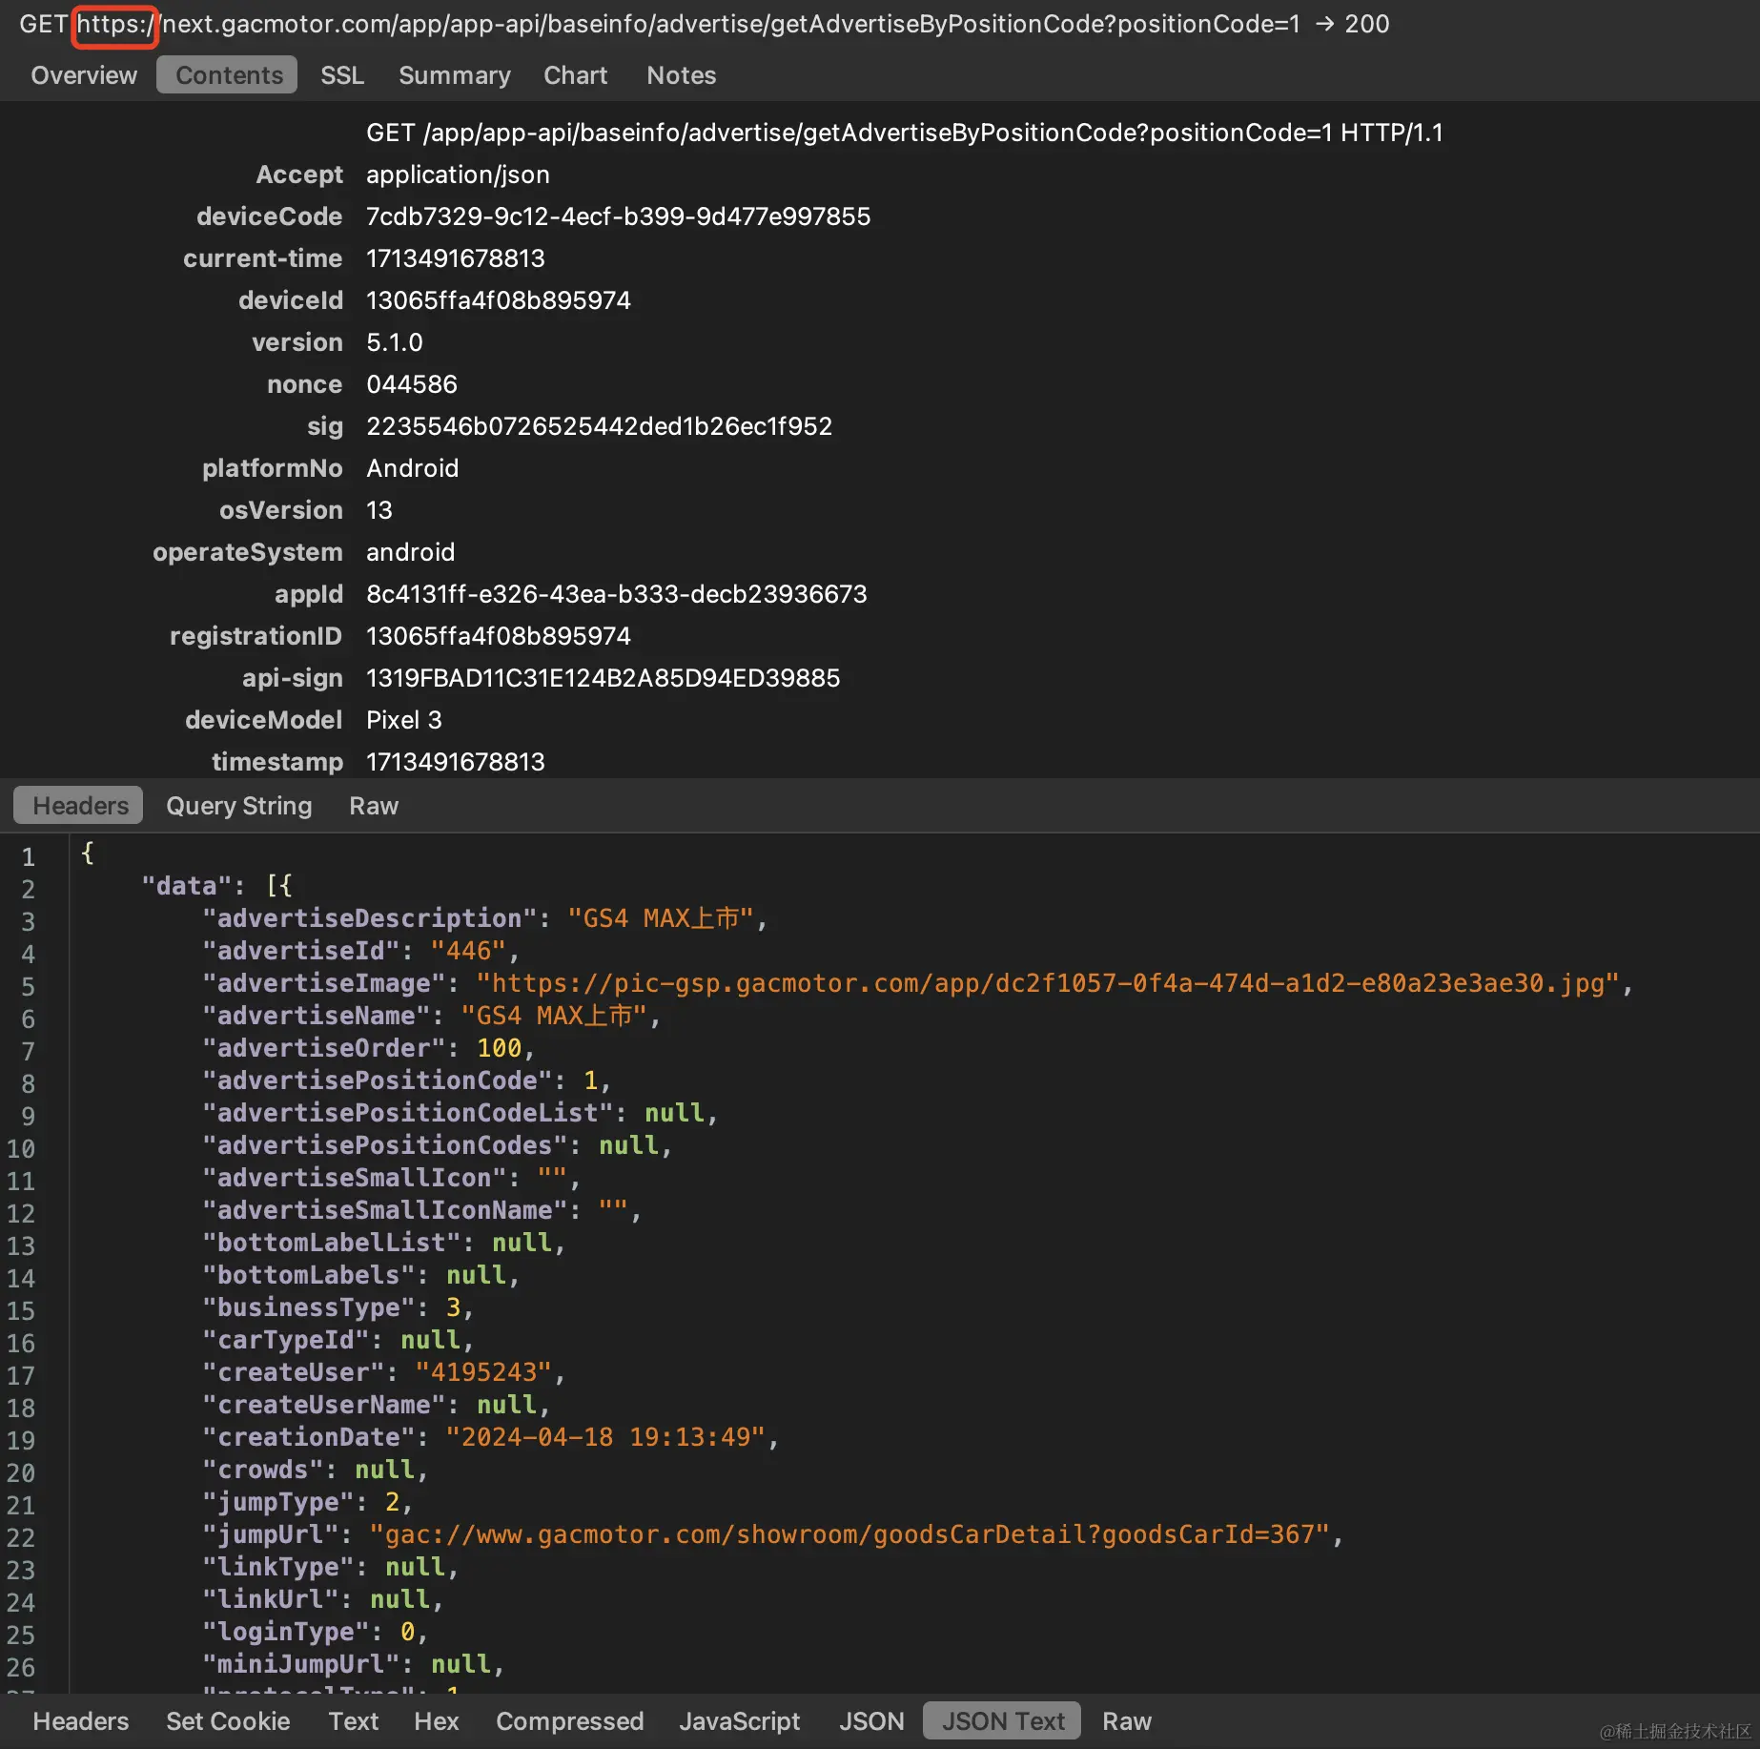Click the 200 status code in the title
The image size is (1760, 1749).
click(1367, 24)
